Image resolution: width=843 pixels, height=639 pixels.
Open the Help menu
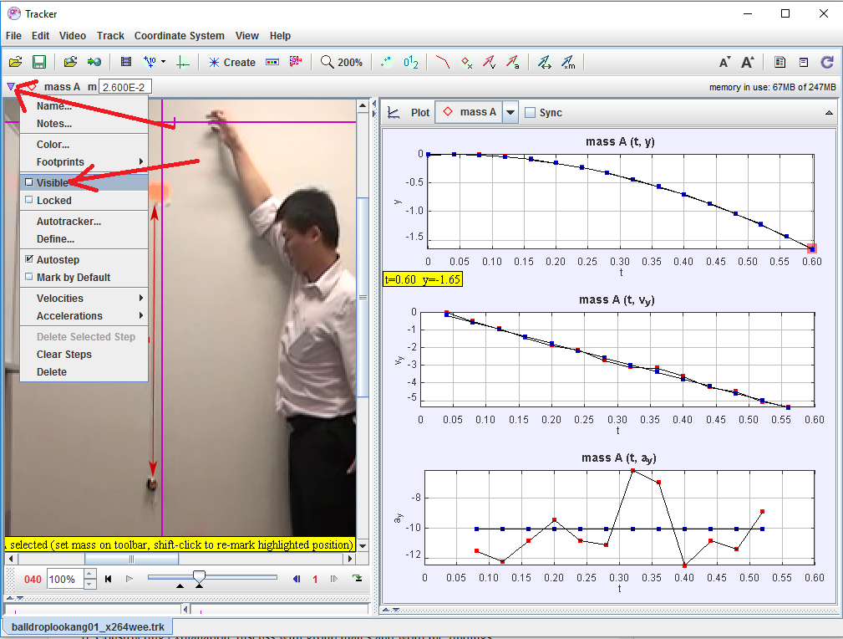(280, 35)
